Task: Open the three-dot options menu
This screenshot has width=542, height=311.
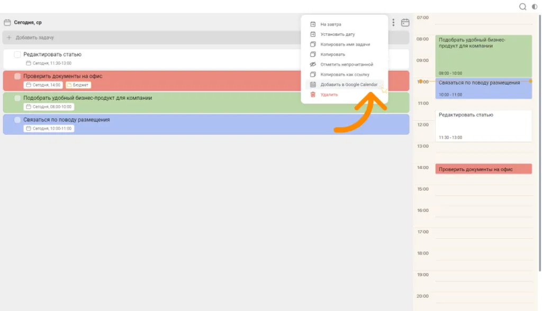Action: point(393,23)
